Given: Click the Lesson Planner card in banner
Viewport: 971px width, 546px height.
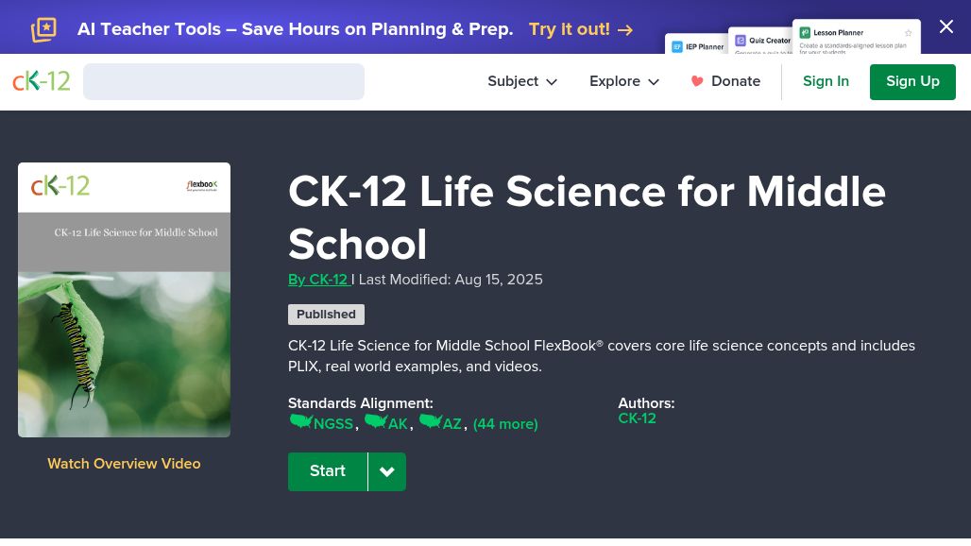Looking at the screenshot, I should 856,38.
